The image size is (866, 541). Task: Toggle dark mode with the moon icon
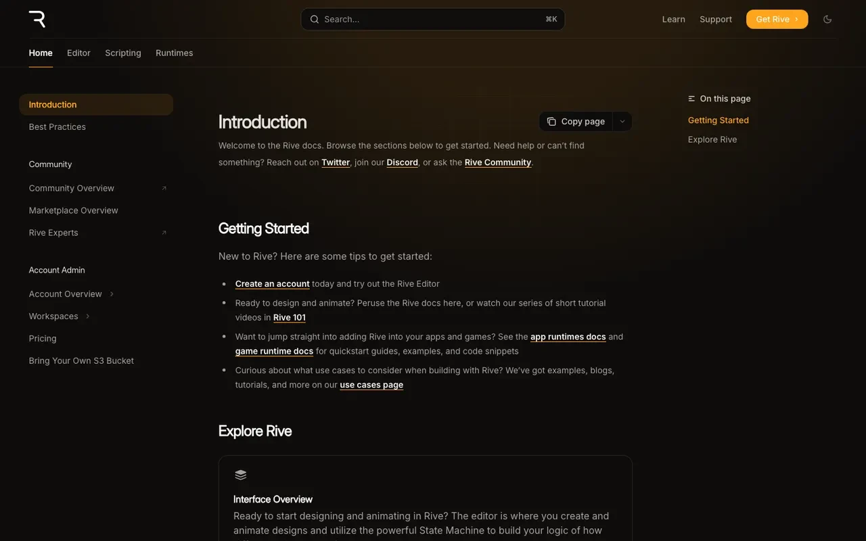tap(827, 20)
